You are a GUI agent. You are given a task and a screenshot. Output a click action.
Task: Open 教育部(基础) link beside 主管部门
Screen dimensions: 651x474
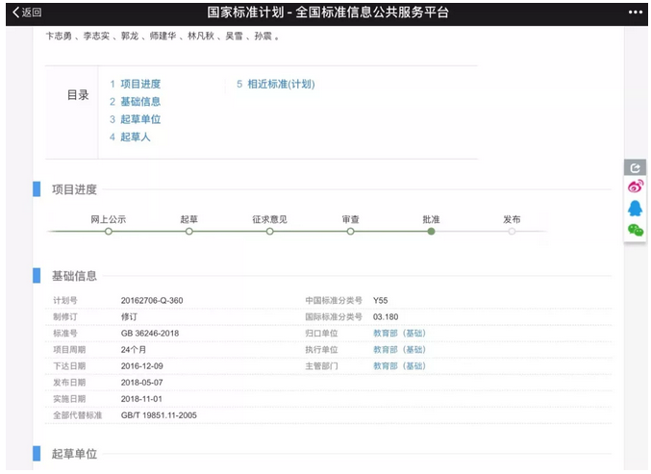[399, 366]
